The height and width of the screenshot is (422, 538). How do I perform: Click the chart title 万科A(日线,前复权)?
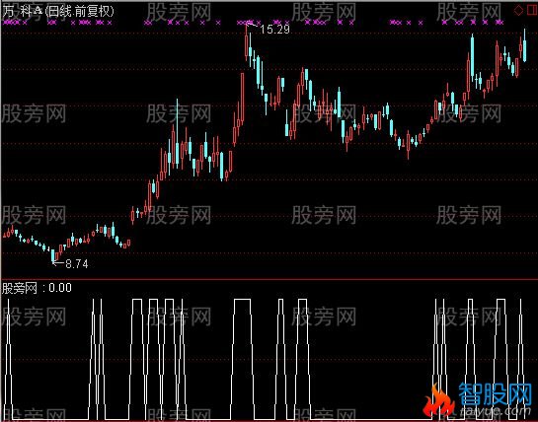(58, 11)
